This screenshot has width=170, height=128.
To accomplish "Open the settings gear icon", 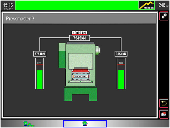I will pos(163,16).
